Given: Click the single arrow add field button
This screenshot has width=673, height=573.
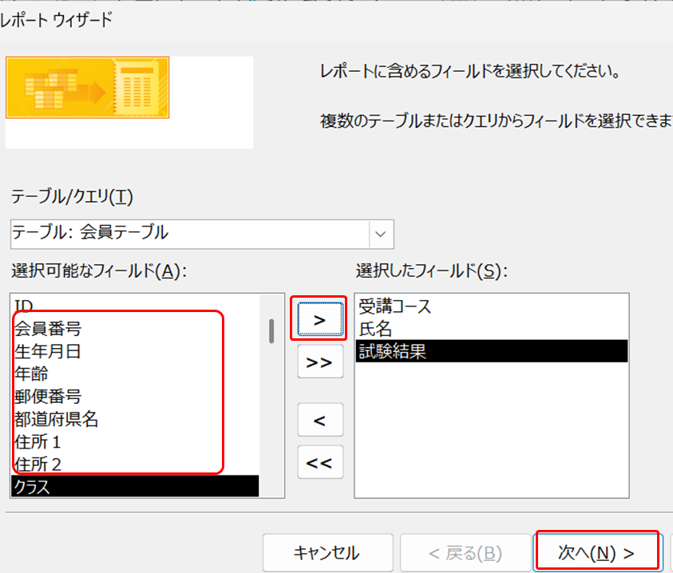Looking at the screenshot, I should click(x=319, y=319).
